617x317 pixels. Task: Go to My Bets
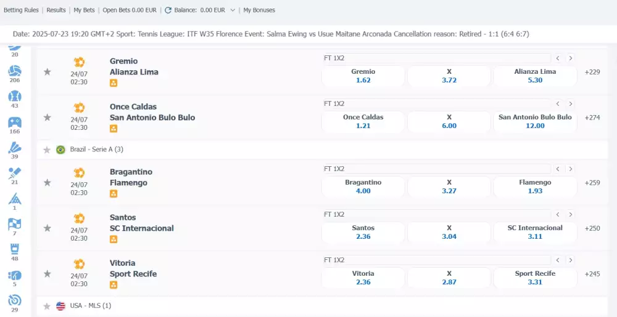85,10
